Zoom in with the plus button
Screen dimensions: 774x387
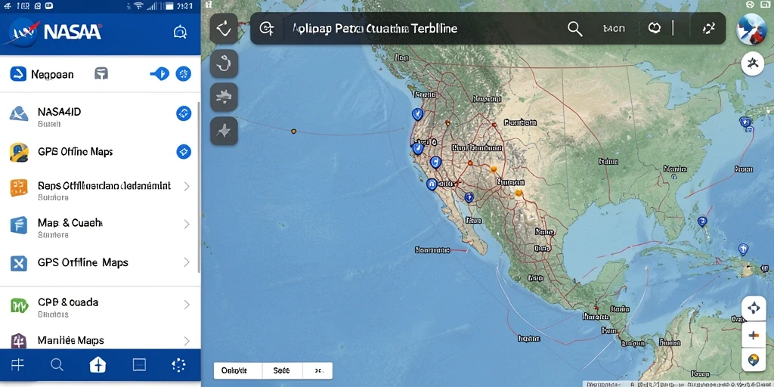[754, 336]
